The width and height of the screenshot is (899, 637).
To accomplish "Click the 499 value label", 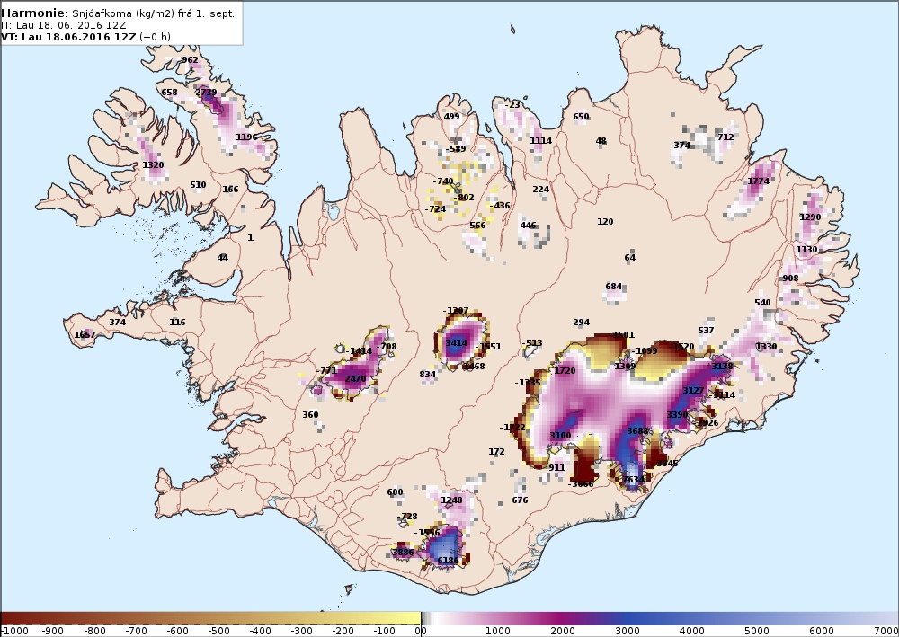I will pyautogui.click(x=452, y=116).
